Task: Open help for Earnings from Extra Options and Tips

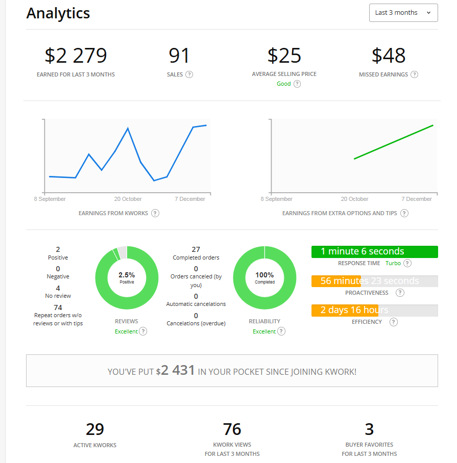Action: click(404, 213)
